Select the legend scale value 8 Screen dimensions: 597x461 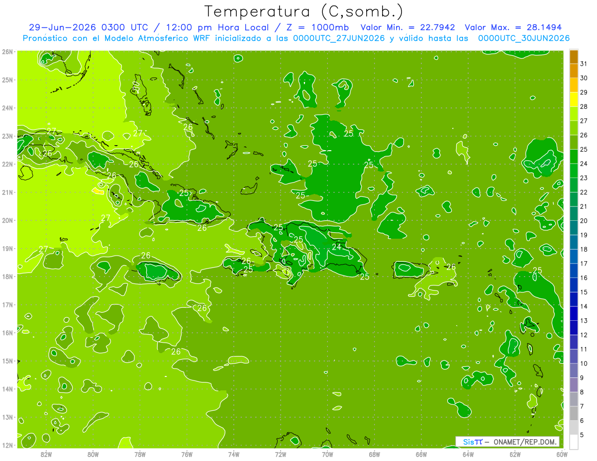[582, 392]
